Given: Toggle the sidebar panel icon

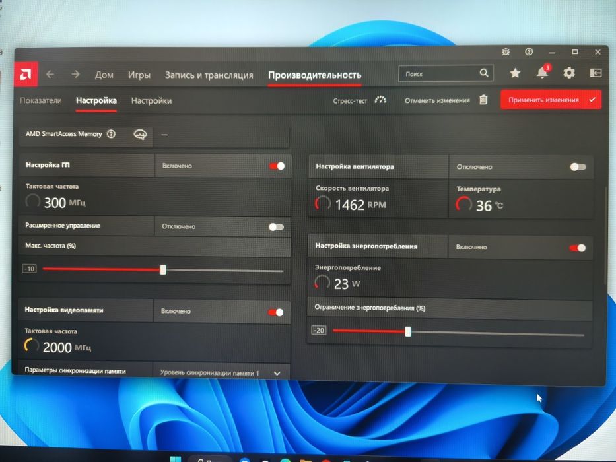Looking at the screenshot, I should [x=596, y=73].
